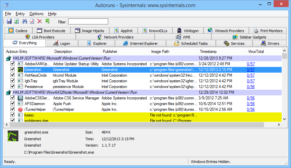Toggle the IgfxTray checkbox
The image size is (291, 168).
click(x=12, y=81)
